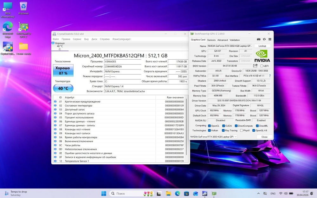Open the GPU-Z hamburger menu icon

tap(270, 39)
